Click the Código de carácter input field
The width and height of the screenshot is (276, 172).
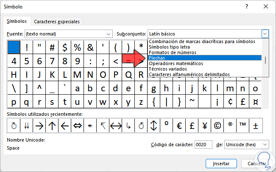click(204, 145)
